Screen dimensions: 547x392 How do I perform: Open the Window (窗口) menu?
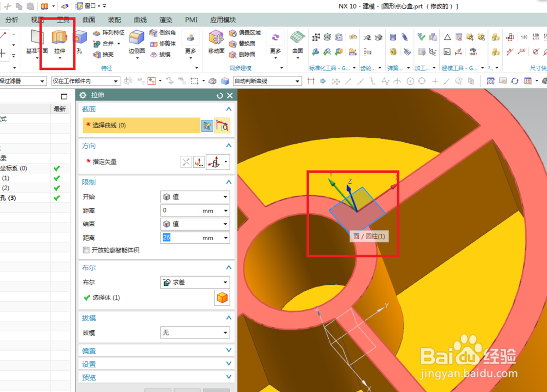click(88, 6)
